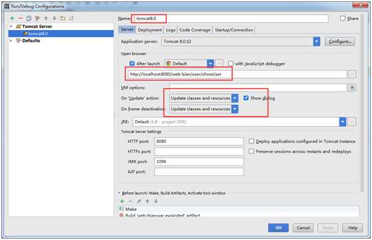The height and width of the screenshot is (240, 372).
Task: Close the Run/Debug Configurations dialog
Action: point(360,5)
